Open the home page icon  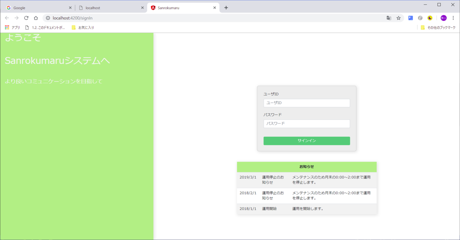coord(36,18)
